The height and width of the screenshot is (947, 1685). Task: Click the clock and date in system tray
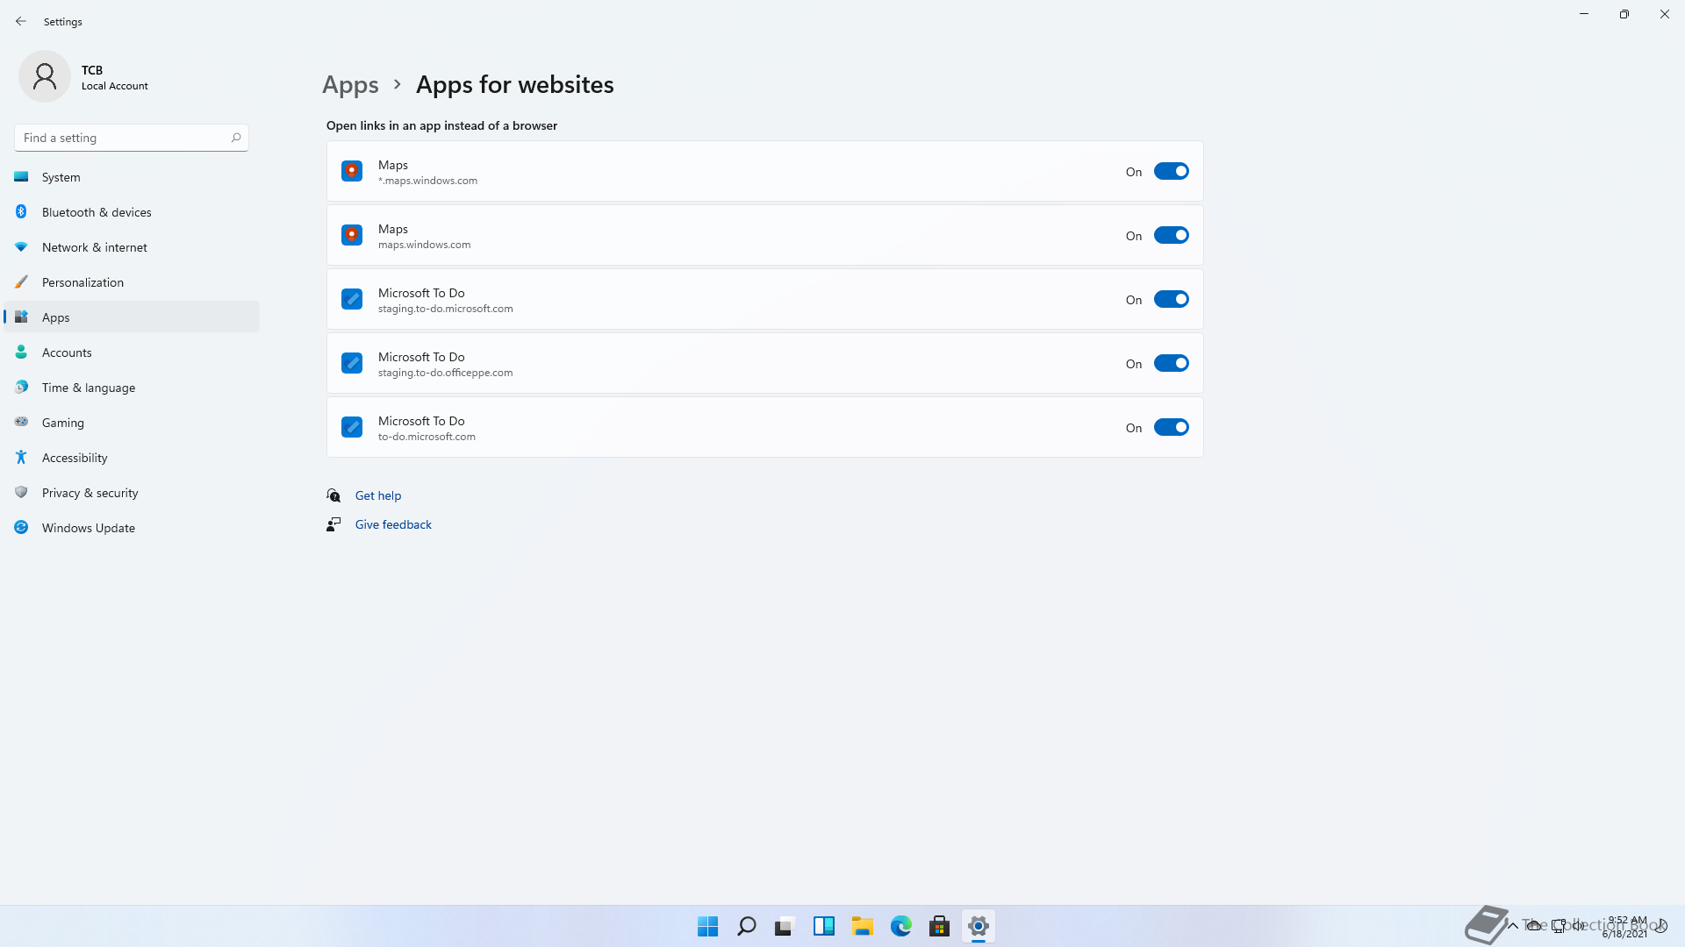point(1626,927)
